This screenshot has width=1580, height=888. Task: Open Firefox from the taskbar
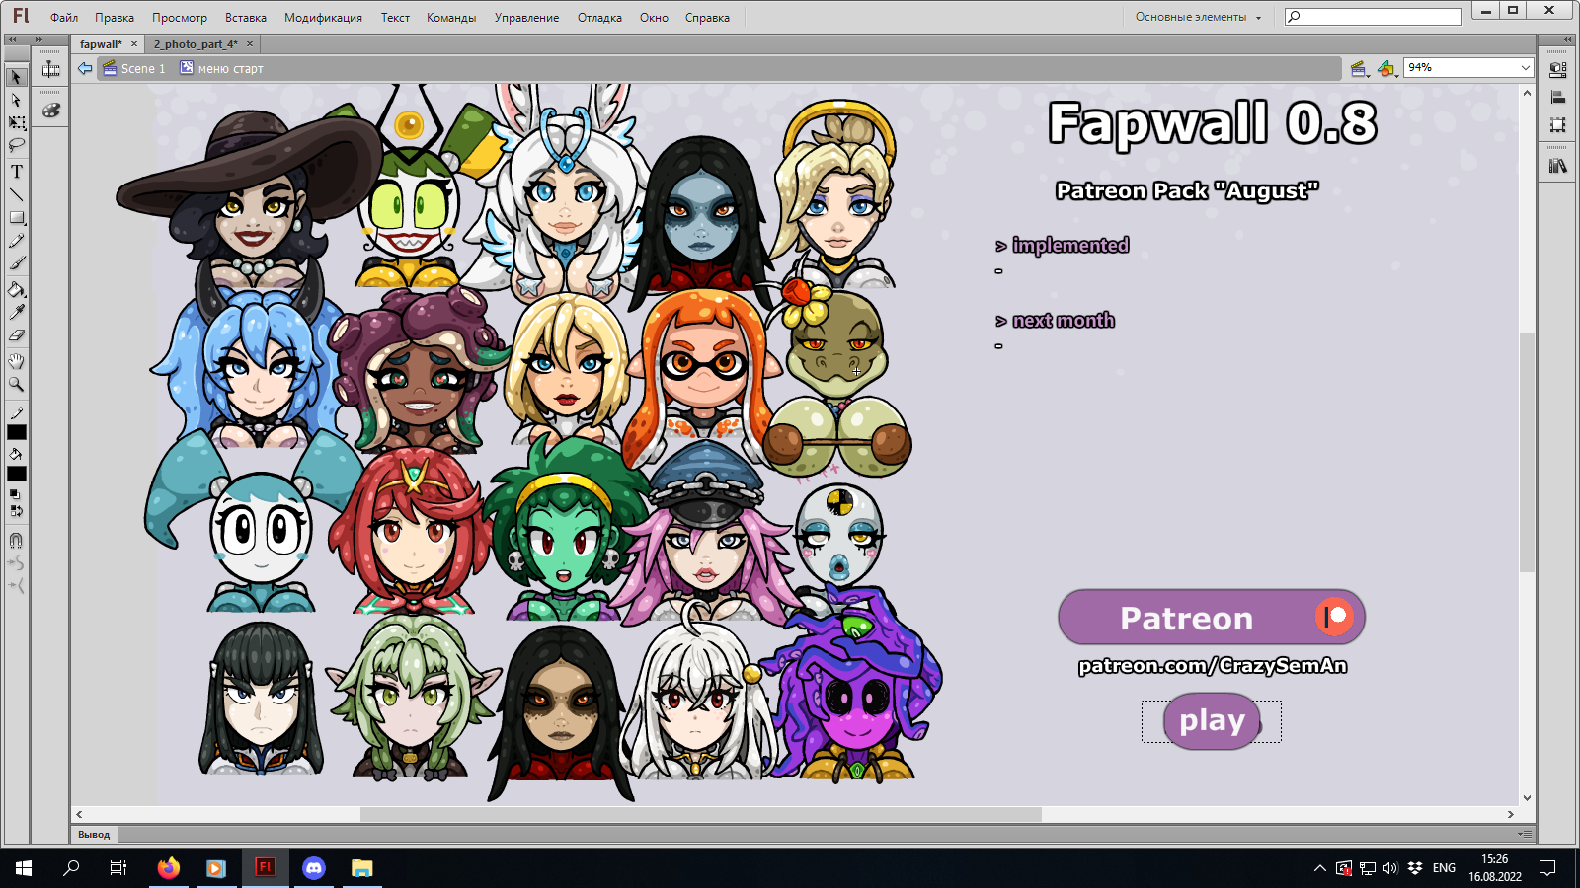tap(169, 868)
